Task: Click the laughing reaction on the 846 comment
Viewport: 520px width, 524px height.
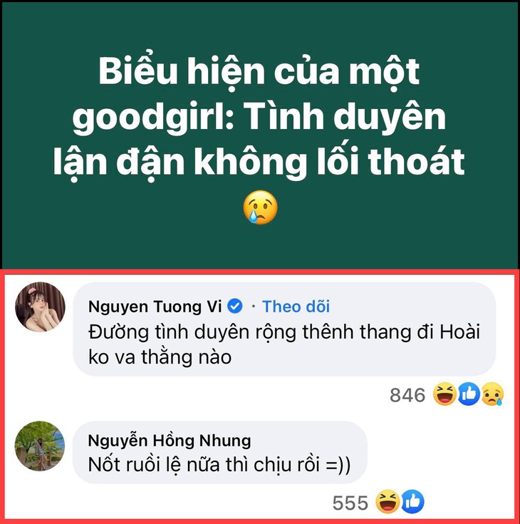Action: pyautogui.click(x=445, y=394)
